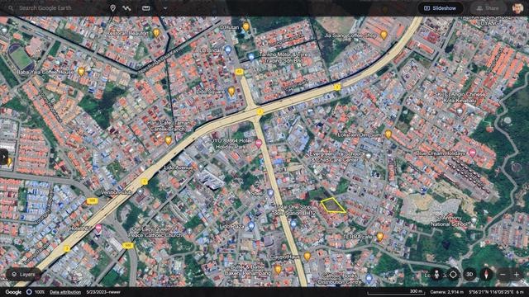Click the Google logo
This screenshot has width=529, height=297.
click(13, 292)
